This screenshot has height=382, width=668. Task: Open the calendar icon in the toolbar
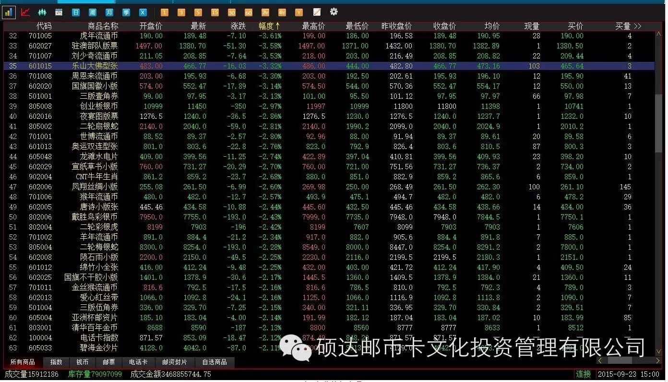pos(59,12)
